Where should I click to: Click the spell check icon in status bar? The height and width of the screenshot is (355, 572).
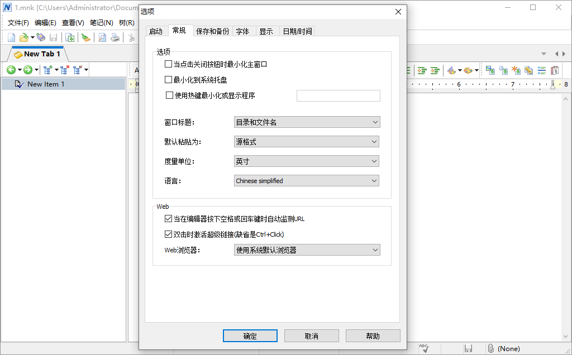point(425,348)
